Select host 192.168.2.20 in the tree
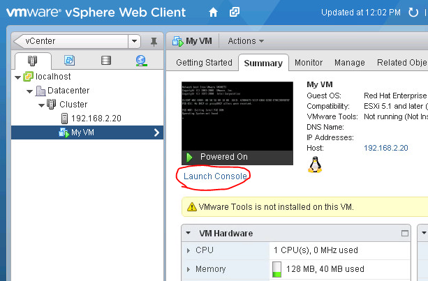Image resolution: width=428 pixels, height=281 pixels. tap(96, 119)
